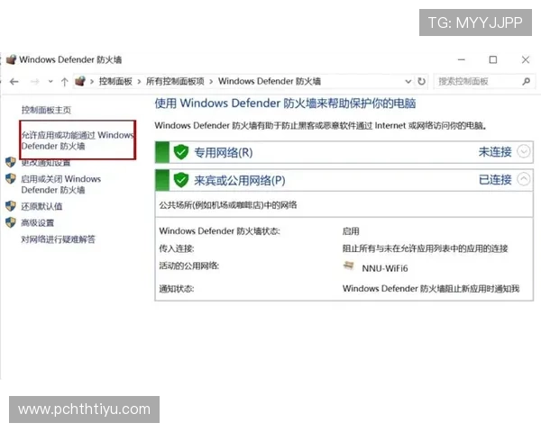Screen dimensions: 541x432
Task: Expand the 专用网络(R) section chevron
Action: (523, 151)
